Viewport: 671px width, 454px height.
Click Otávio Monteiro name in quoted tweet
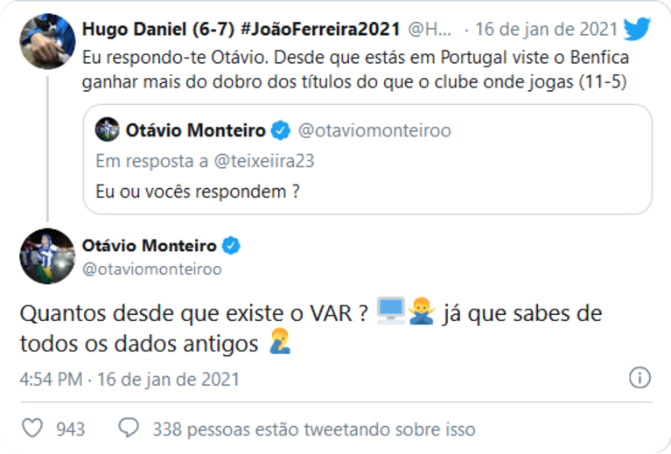(x=197, y=131)
